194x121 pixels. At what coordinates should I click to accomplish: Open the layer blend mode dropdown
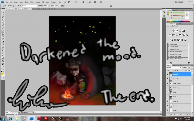click(x=174, y=68)
